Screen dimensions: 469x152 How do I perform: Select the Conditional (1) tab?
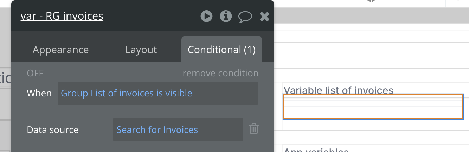tap(221, 50)
